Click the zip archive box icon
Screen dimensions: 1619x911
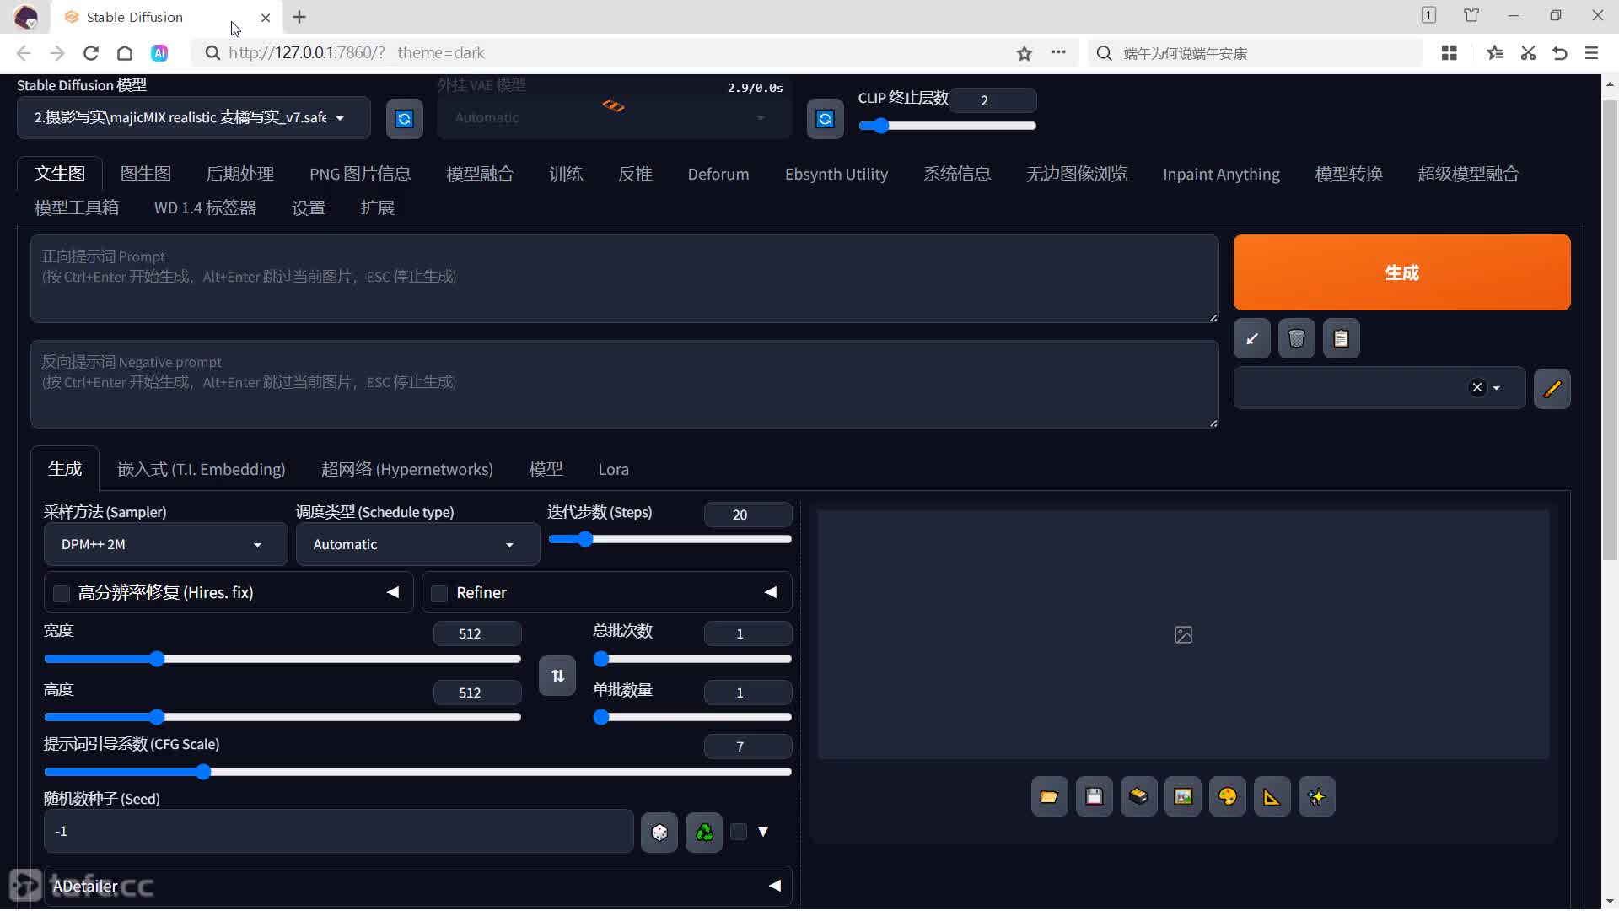coord(1138,797)
